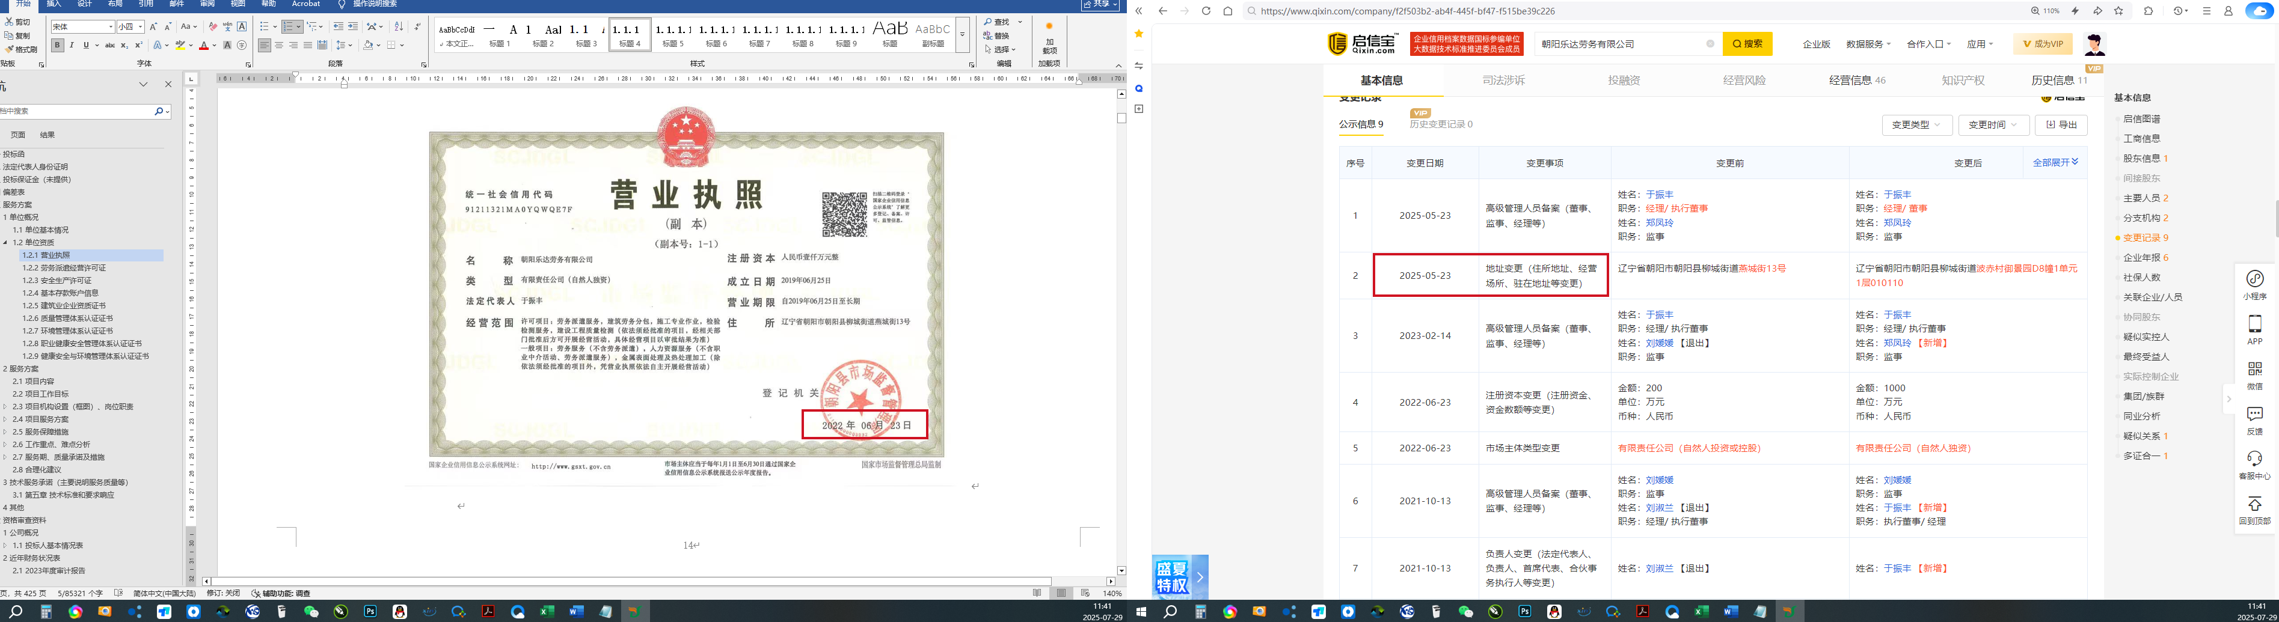This screenshot has width=2279, height=622.
Task: Click the 导出 export button
Action: pyautogui.click(x=2061, y=125)
